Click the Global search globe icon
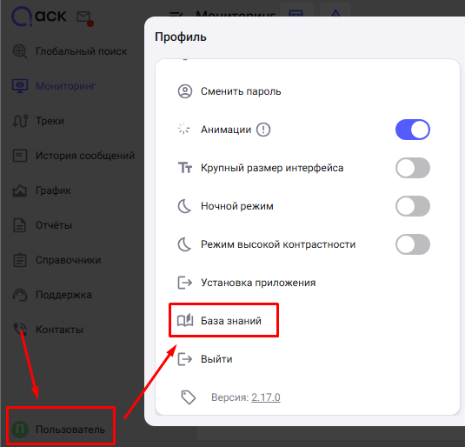 pyautogui.click(x=20, y=51)
